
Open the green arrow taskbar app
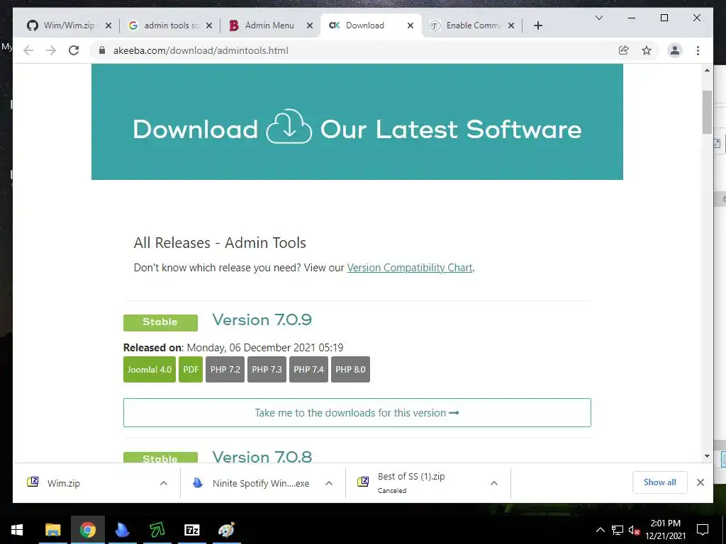157,530
